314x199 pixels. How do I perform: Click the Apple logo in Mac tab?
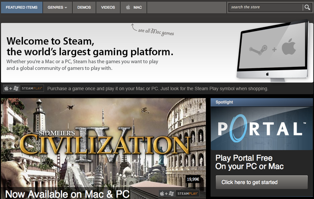click(128, 7)
